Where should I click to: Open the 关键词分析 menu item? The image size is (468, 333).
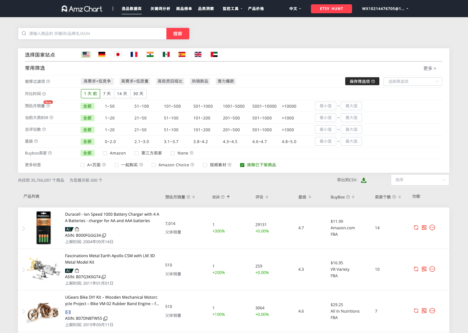160,9
